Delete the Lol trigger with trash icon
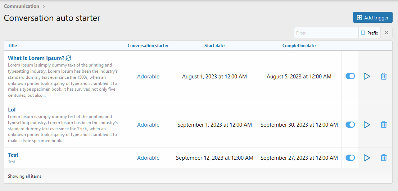This screenshot has height=191, width=398. pyautogui.click(x=384, y=124)
